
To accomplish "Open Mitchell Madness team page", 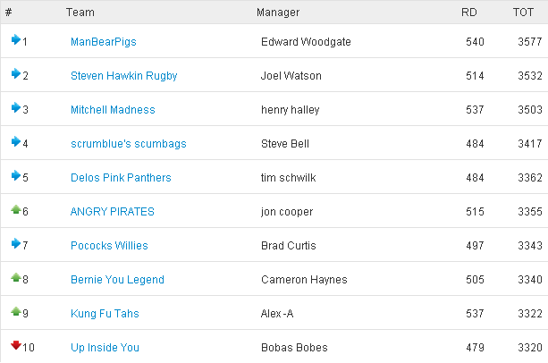I will pyautogui.click(x=113, y=110).
